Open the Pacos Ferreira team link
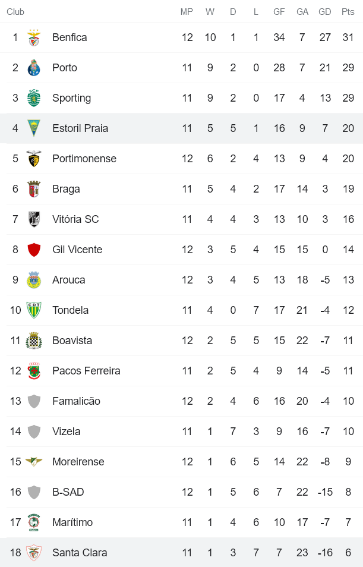The image size is (363, 567). (x=86, y=371)
